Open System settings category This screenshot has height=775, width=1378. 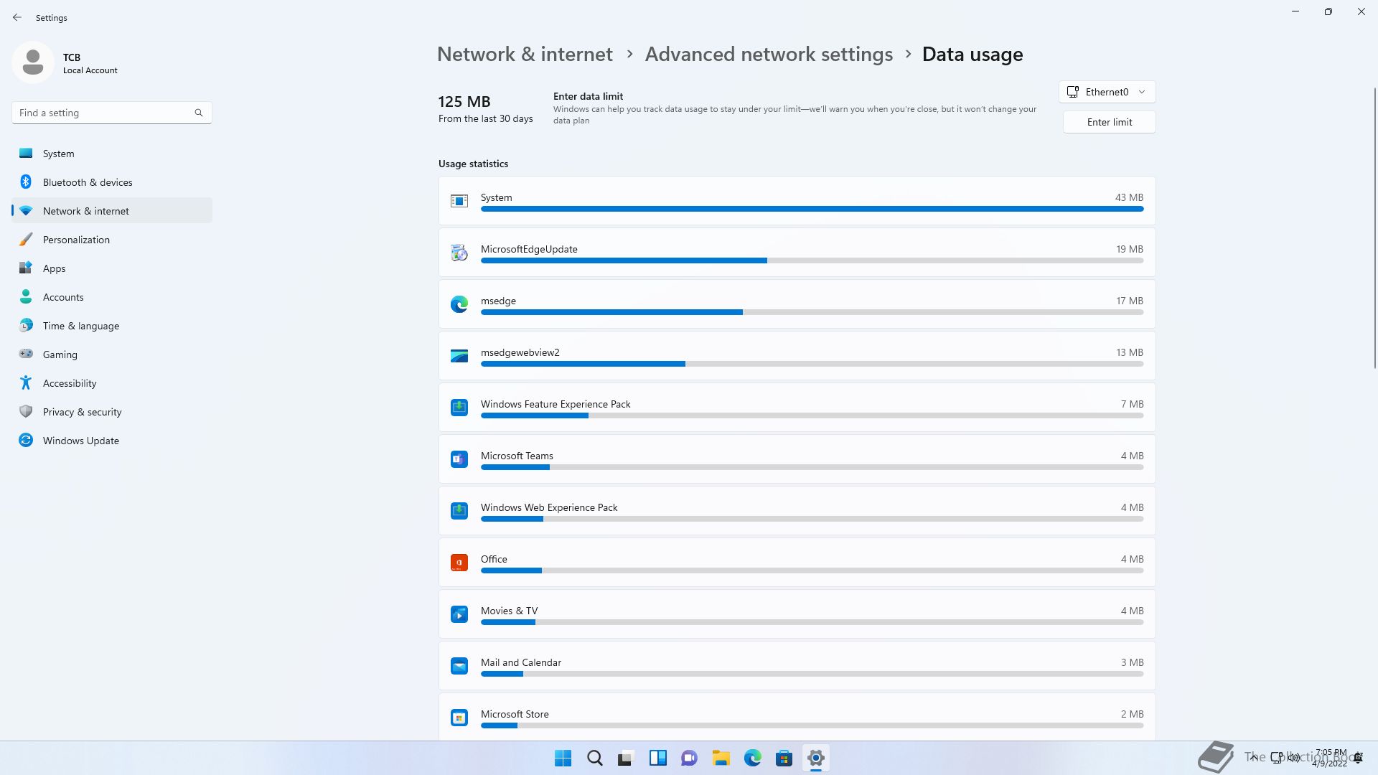pyautogui.click(x=112, y=154)
